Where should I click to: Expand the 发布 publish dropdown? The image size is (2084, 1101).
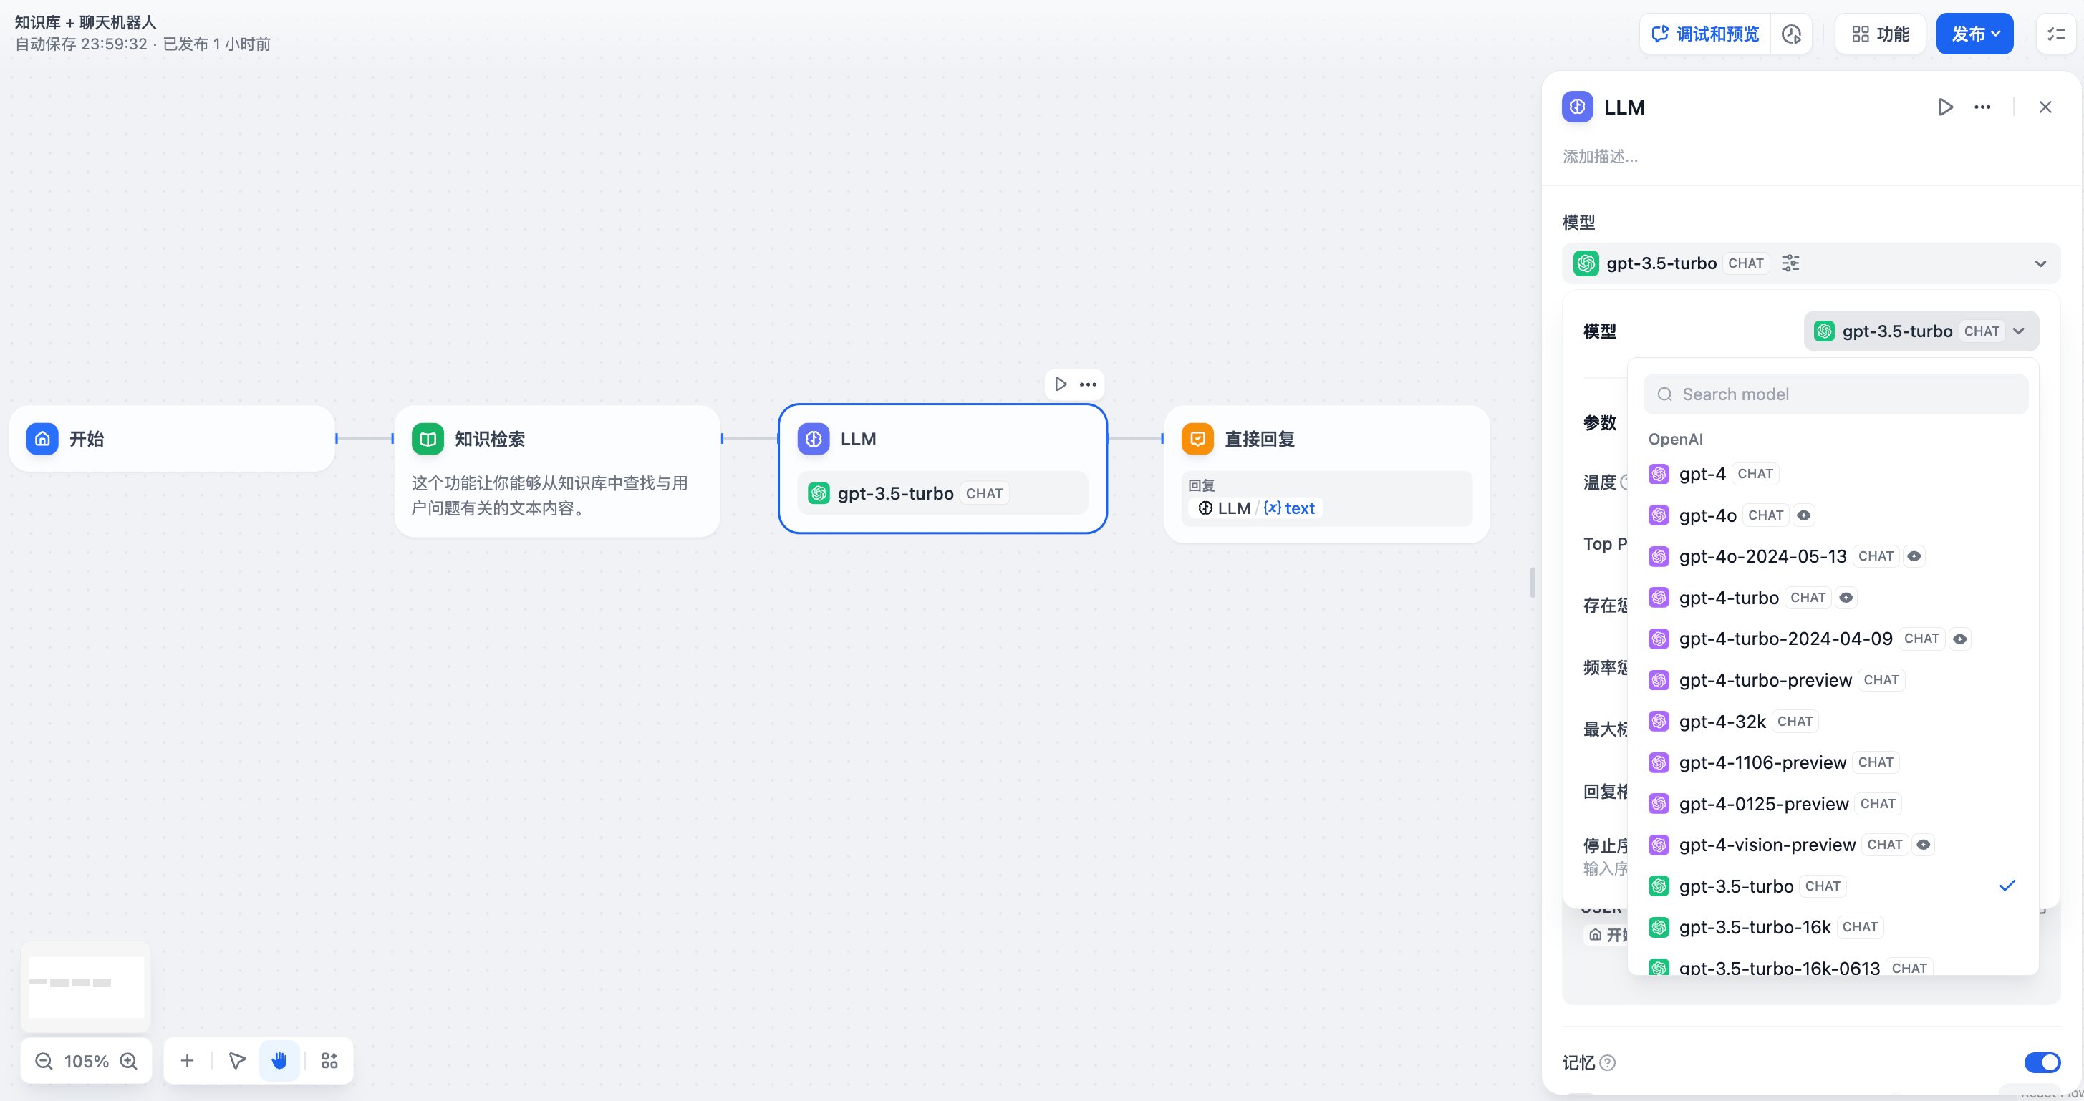coord(1974,34)
